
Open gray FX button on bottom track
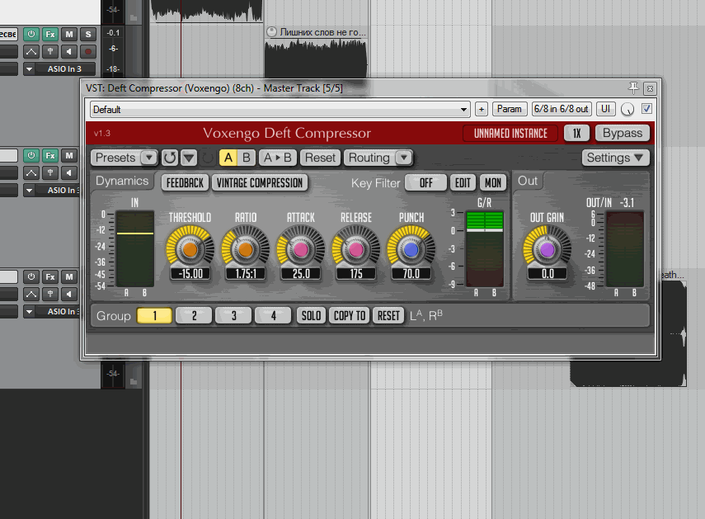pyautogui.click(x=50, y=277)
